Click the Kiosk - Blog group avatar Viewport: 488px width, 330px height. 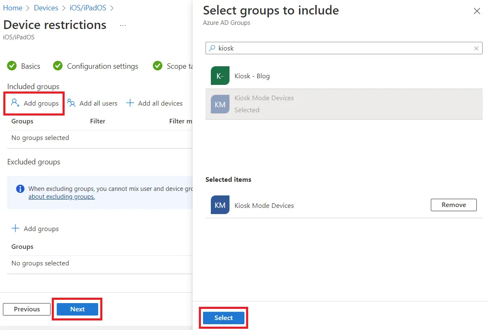220,76
